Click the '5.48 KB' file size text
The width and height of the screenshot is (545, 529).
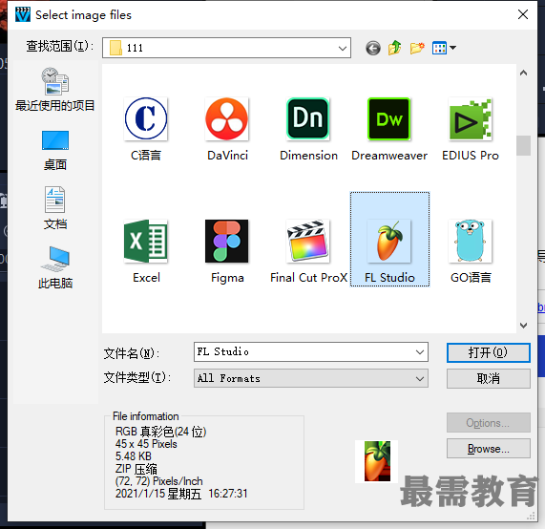(x=134, y=456)
